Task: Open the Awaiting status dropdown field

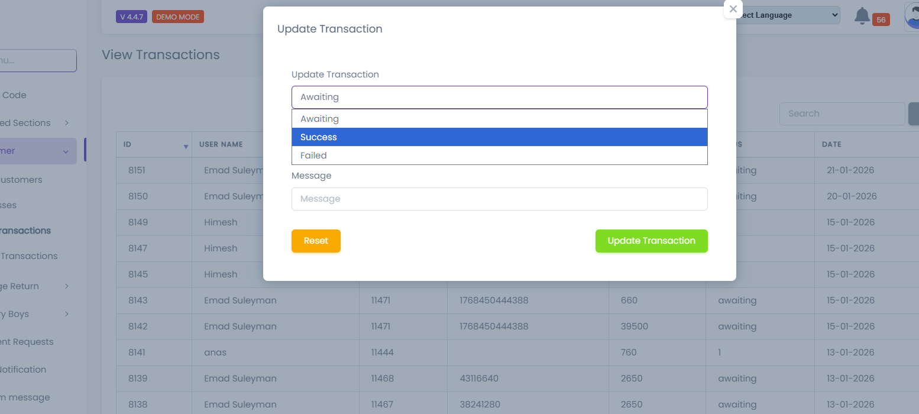Action: pos(499,97)
